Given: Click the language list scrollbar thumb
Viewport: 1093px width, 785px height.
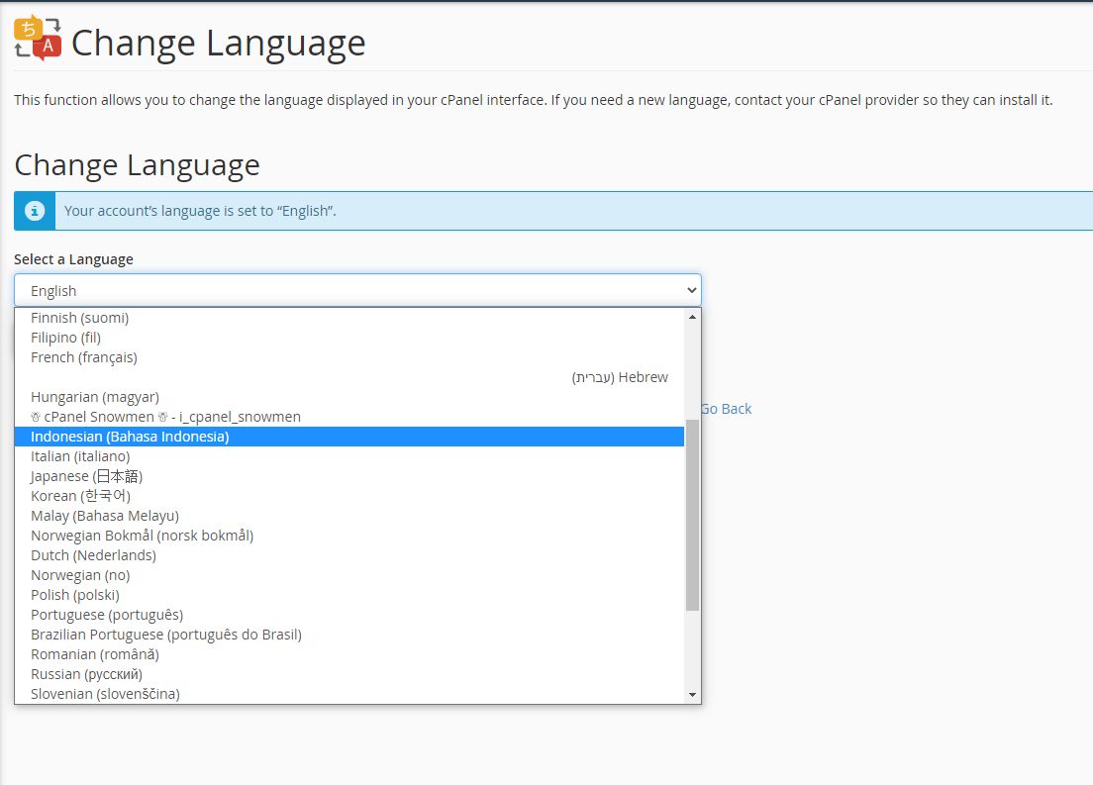Looking at the screenshot, I should point(692,515).
